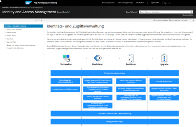Click Help Portal (Documentation) title
The height and width of the screenshot is (127, 196).
[45, 3]
